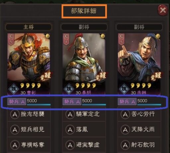The image size is (170, 153).
Task: Select the C4 cost badge on 秦朗
Action: pos(66,39)
